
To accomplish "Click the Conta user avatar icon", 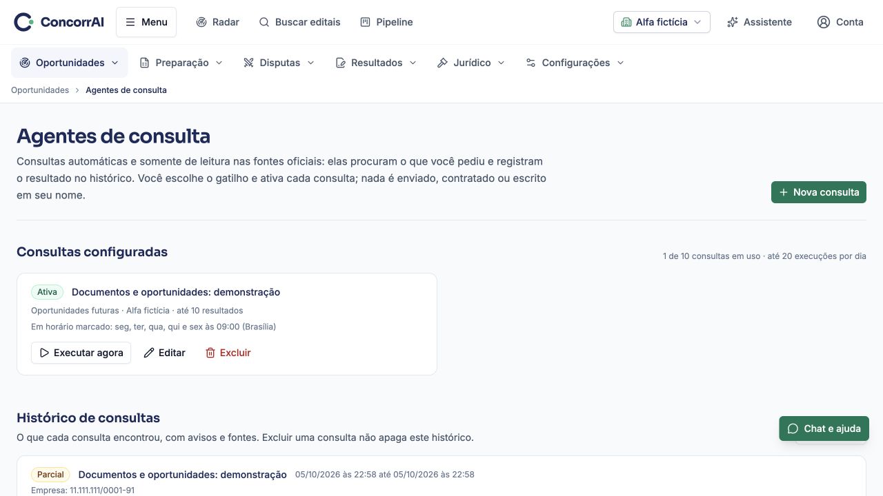I will pos(824,22).
